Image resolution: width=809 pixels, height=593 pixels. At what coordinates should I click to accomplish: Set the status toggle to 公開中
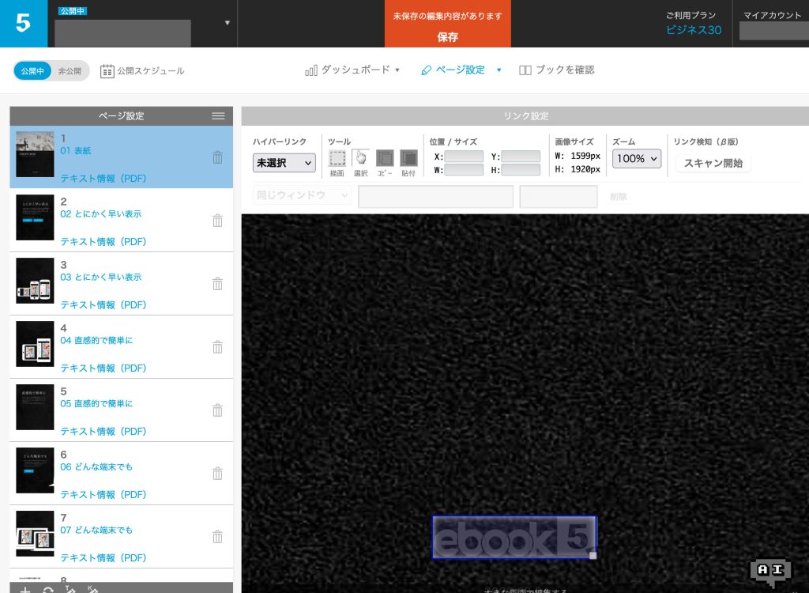click(33, 71)
